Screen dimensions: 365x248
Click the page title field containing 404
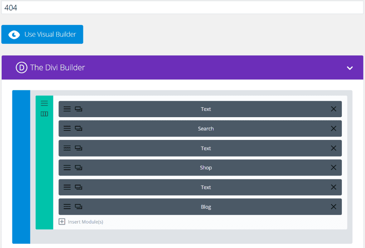[182, 7]
